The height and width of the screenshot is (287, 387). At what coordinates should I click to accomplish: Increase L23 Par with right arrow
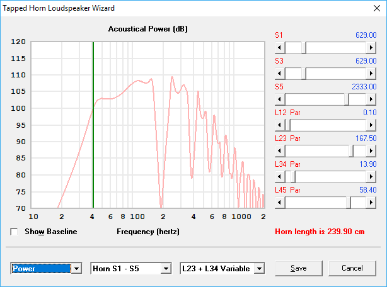[371, 151]
